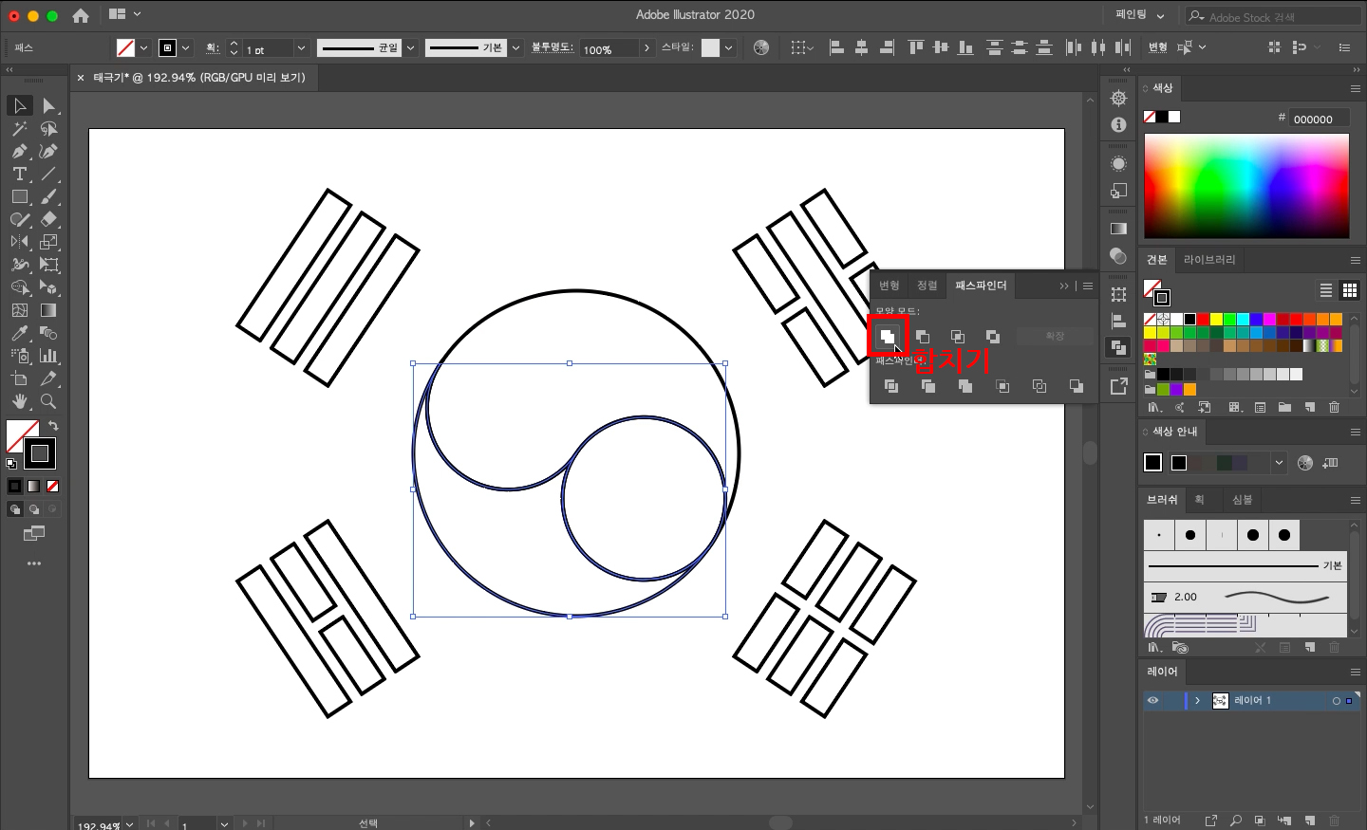
Task: Select the Reflect tool
Action: coord(19,242)
